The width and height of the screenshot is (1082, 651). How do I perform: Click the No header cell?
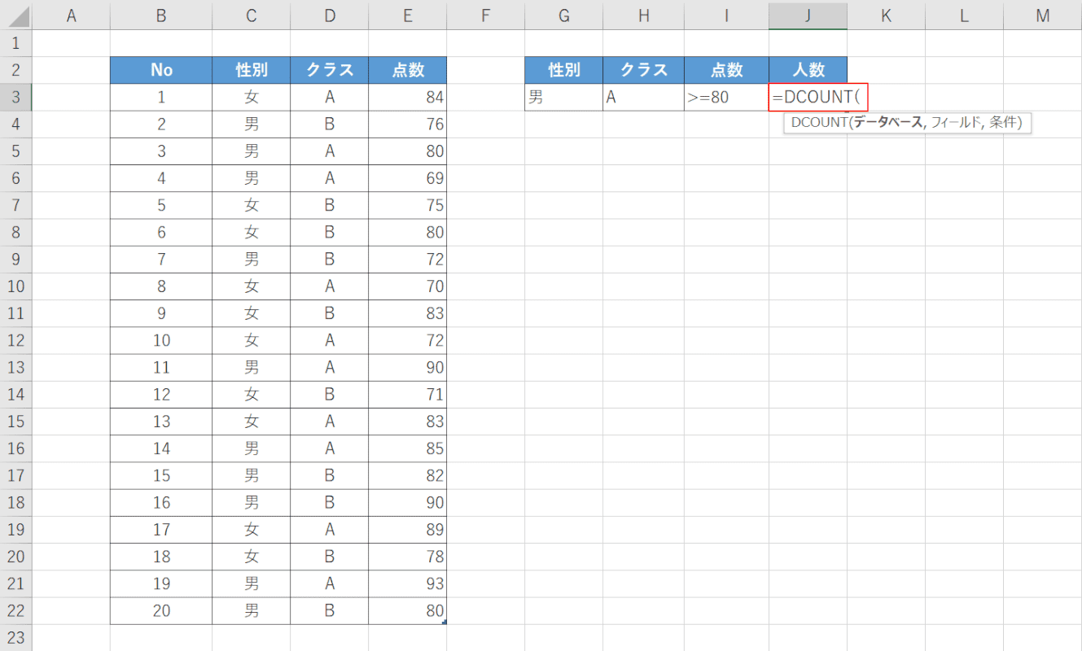click(161, 70)
